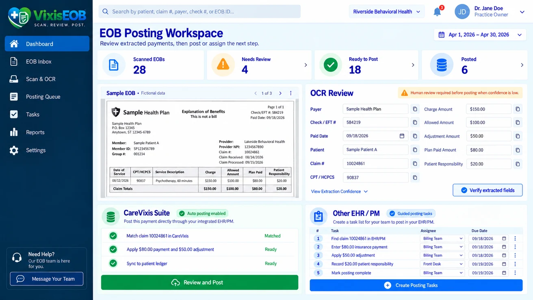
Task: Go to the next Sample EOB page
Action: coord(280,93)
